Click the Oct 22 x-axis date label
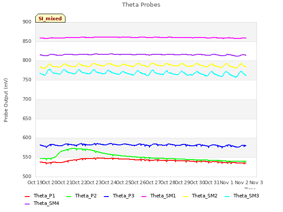The height and width of the screenshot is (212, 283). click(x=79, y=182)
